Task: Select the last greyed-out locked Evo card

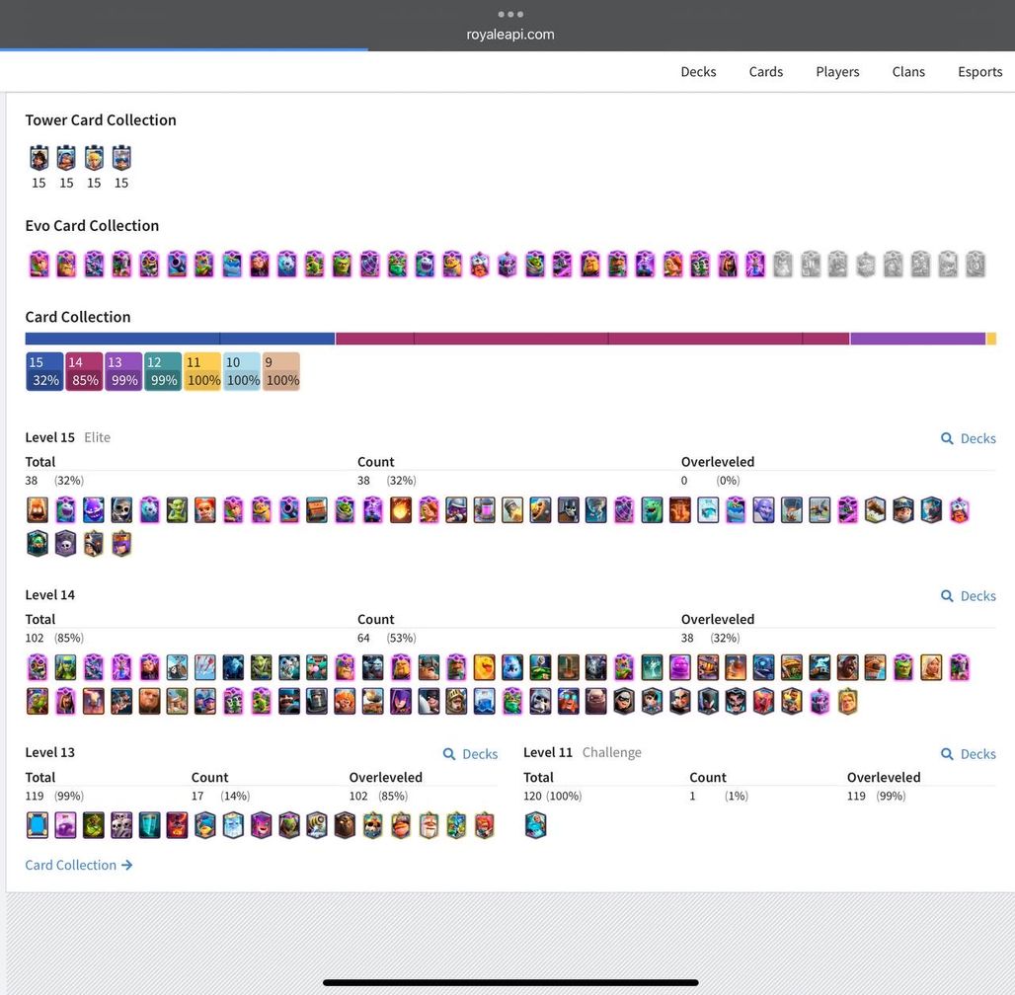Action: pyautogui.click(x=976, y=265)
